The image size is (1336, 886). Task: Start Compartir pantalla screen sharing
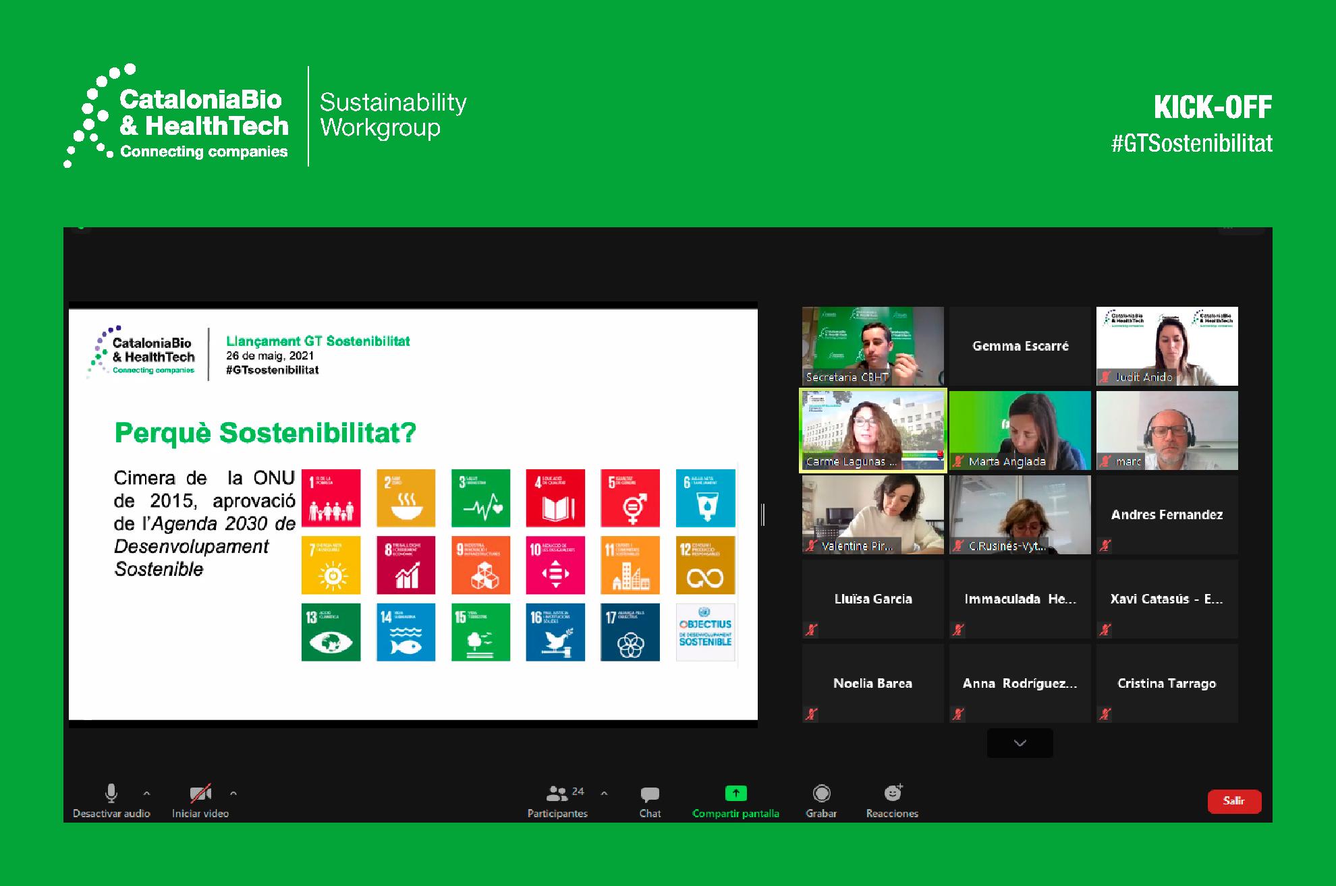point(735,800)
